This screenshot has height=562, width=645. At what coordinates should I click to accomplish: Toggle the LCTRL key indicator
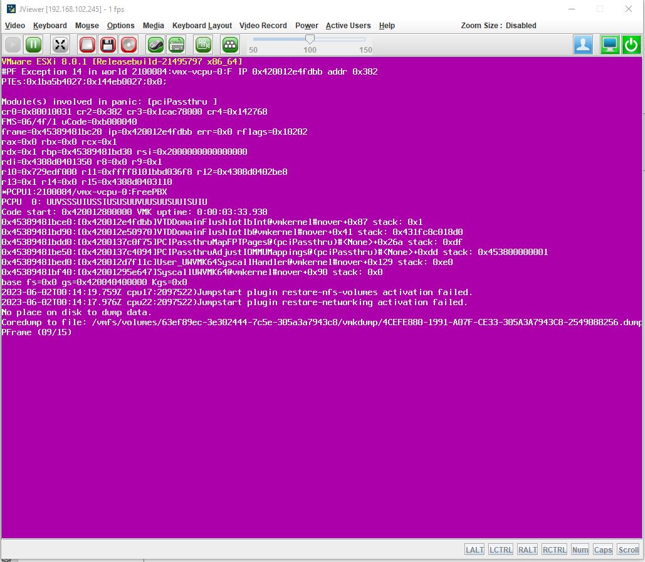(501, 549)
